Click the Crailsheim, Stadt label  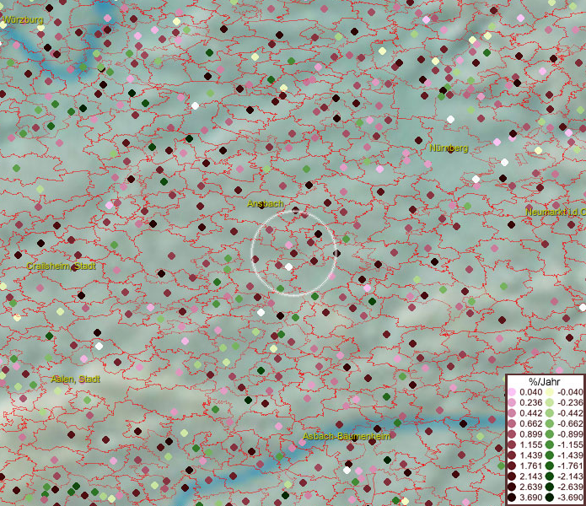click(61, 266)
